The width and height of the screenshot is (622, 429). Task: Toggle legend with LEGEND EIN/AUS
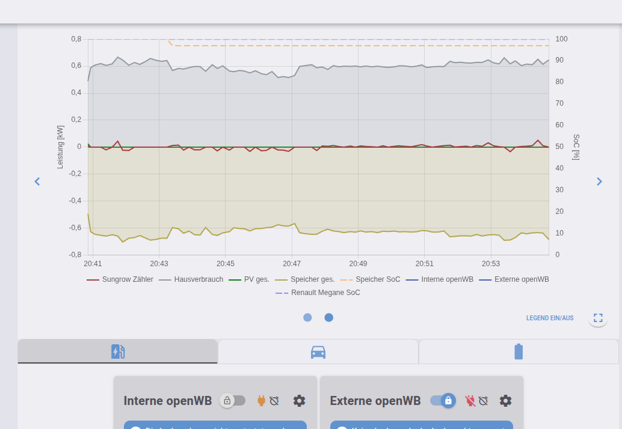pyautogui.click(x=550, y=318)
